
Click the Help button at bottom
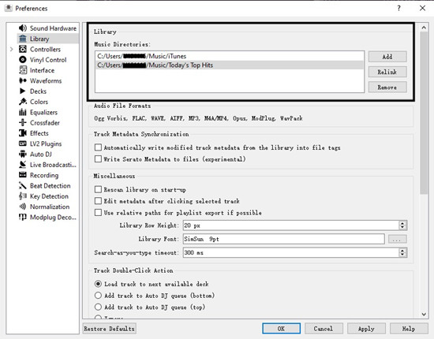click(409, 329)
